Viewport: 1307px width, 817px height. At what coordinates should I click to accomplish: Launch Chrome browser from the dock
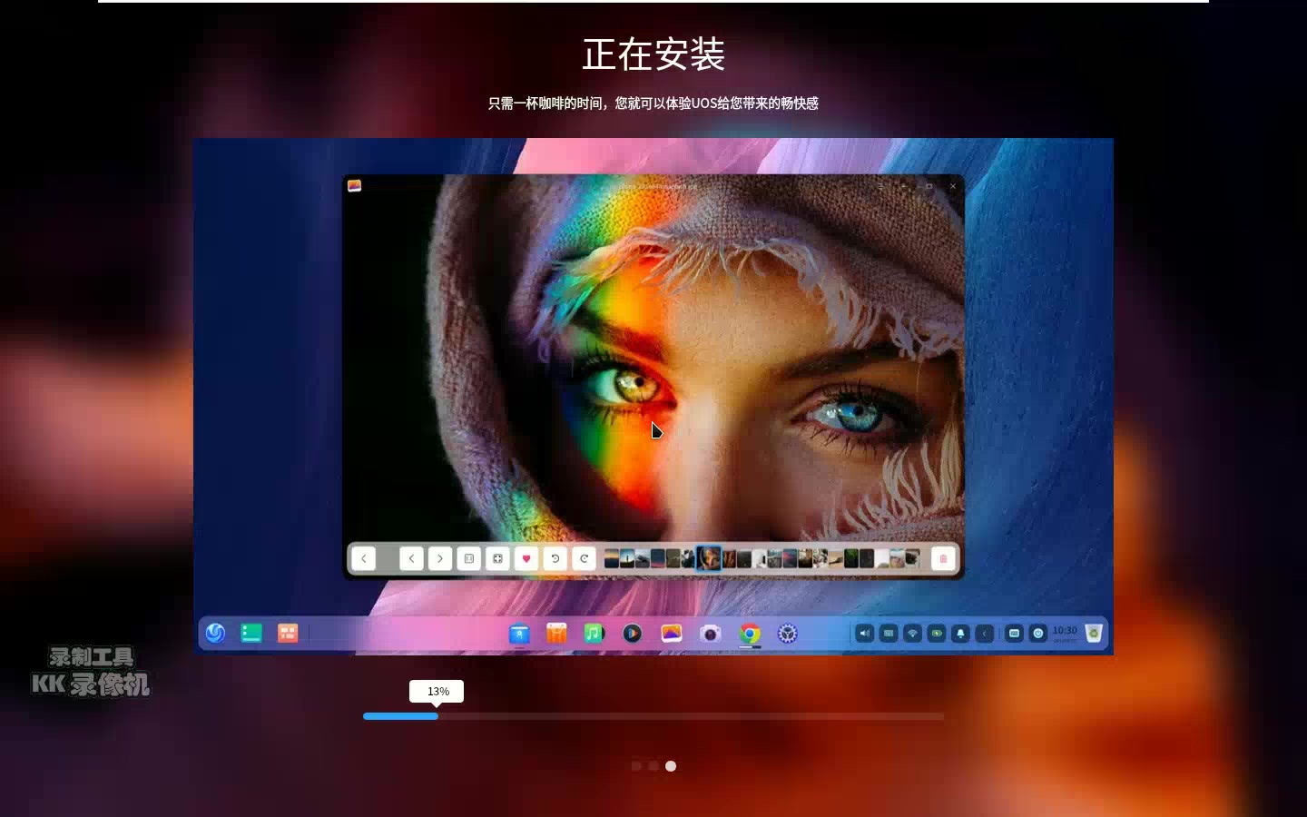[x=749, y=634]
